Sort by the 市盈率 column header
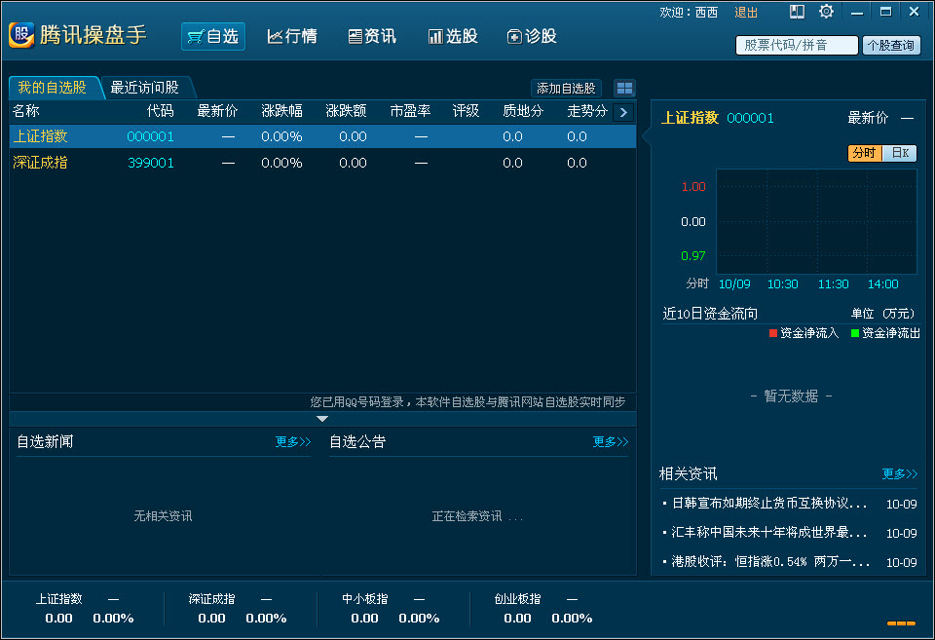 pos(410,111)
